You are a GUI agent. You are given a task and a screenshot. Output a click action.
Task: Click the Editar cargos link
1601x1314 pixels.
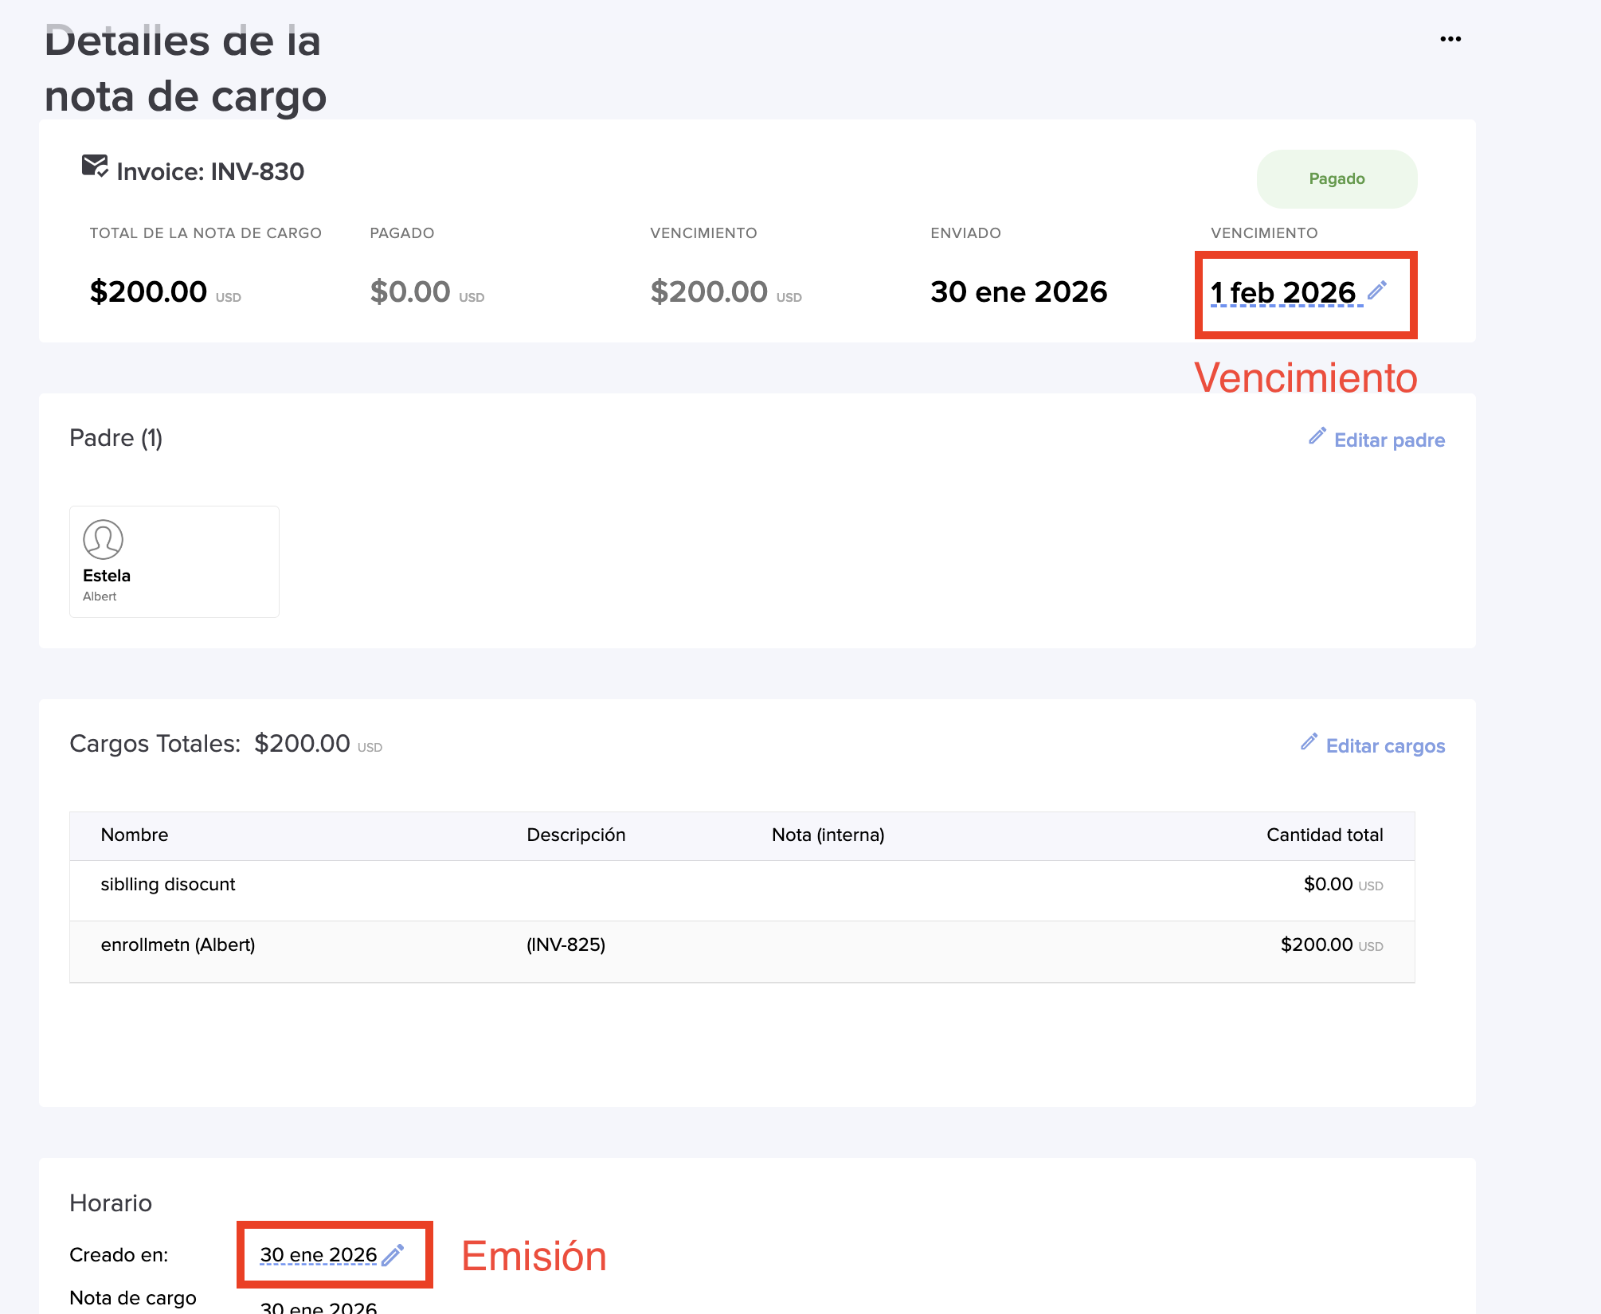click(1384, 746)
